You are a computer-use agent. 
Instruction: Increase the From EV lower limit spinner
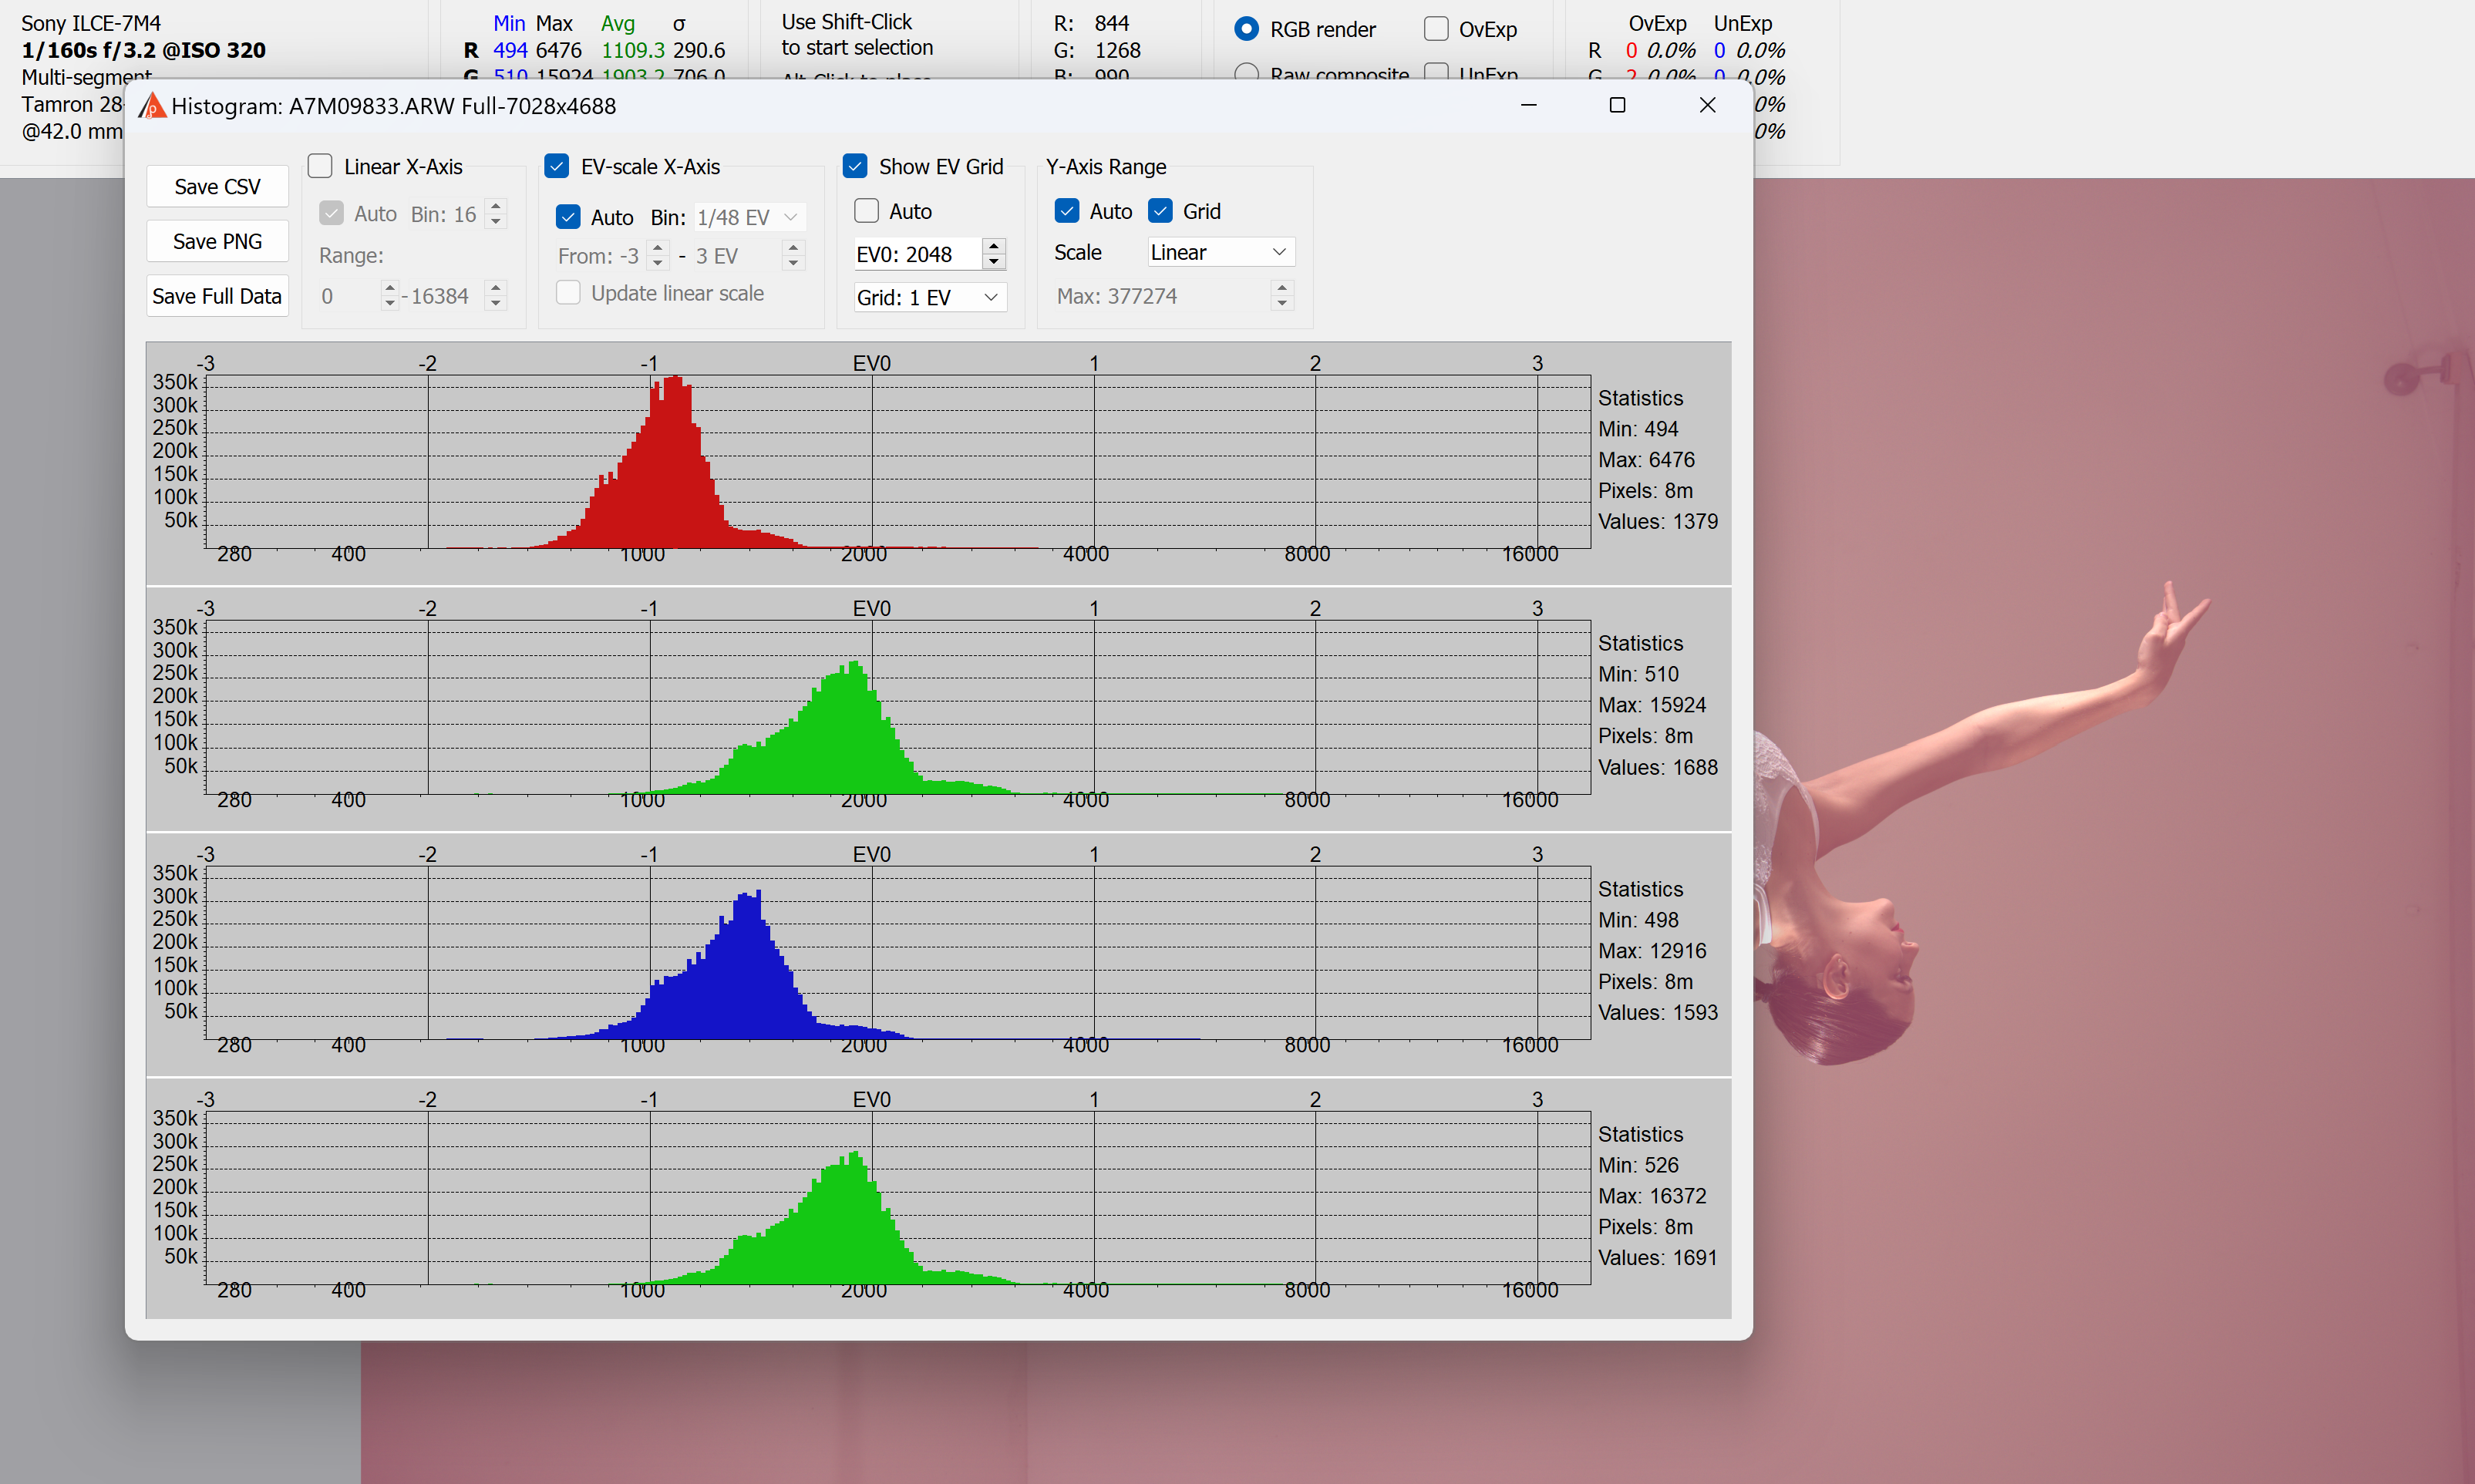pos(657,248)
